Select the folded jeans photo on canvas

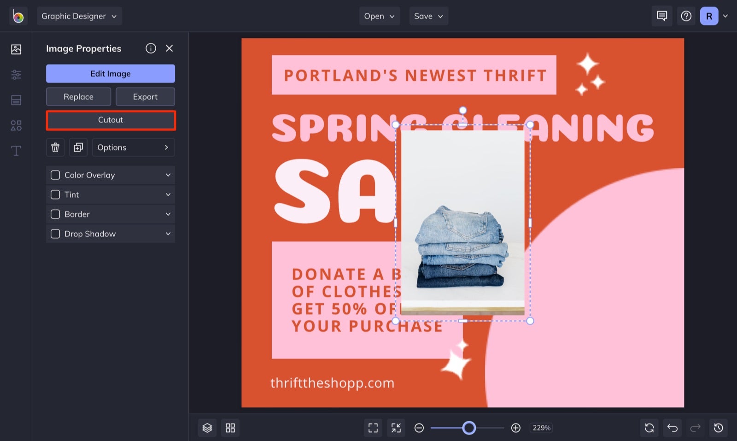tap(462, 221)
